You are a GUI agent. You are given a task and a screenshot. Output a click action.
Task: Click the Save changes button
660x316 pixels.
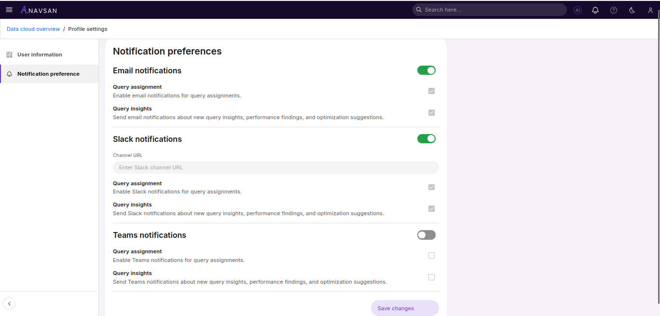tap(404, 308)
